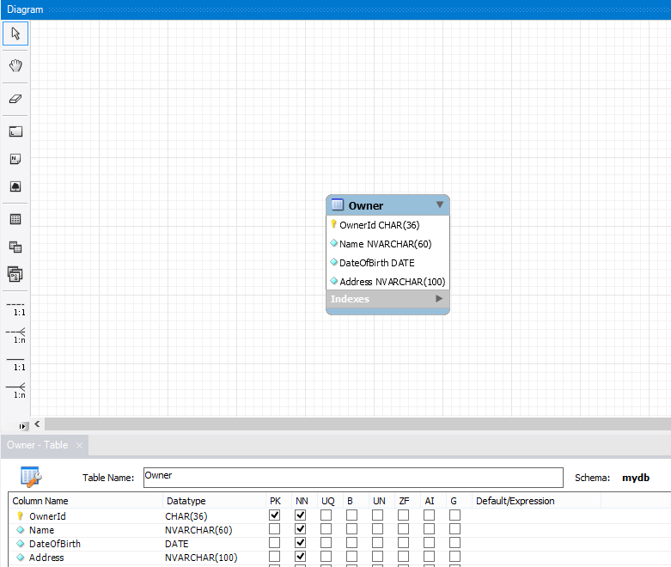Select the text note tool
This screenshot has width=671, height=567.
[x=15, y=159]
